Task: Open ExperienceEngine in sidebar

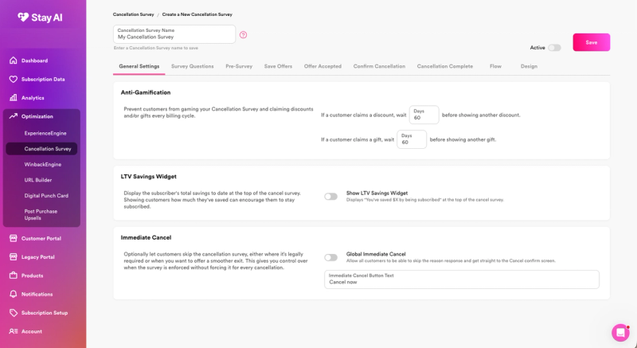Action: coord(45,133)
